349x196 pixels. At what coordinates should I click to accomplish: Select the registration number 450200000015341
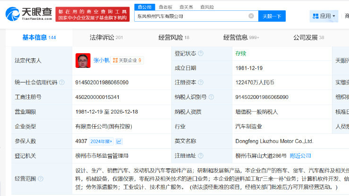(x=97, y=97)
